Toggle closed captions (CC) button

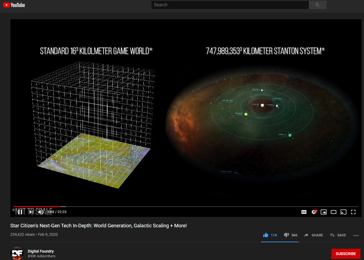304,212
